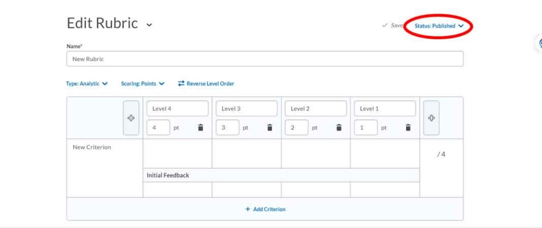Click the Level 4 description cell
The image size is (542, 228).
click(177, 154)
